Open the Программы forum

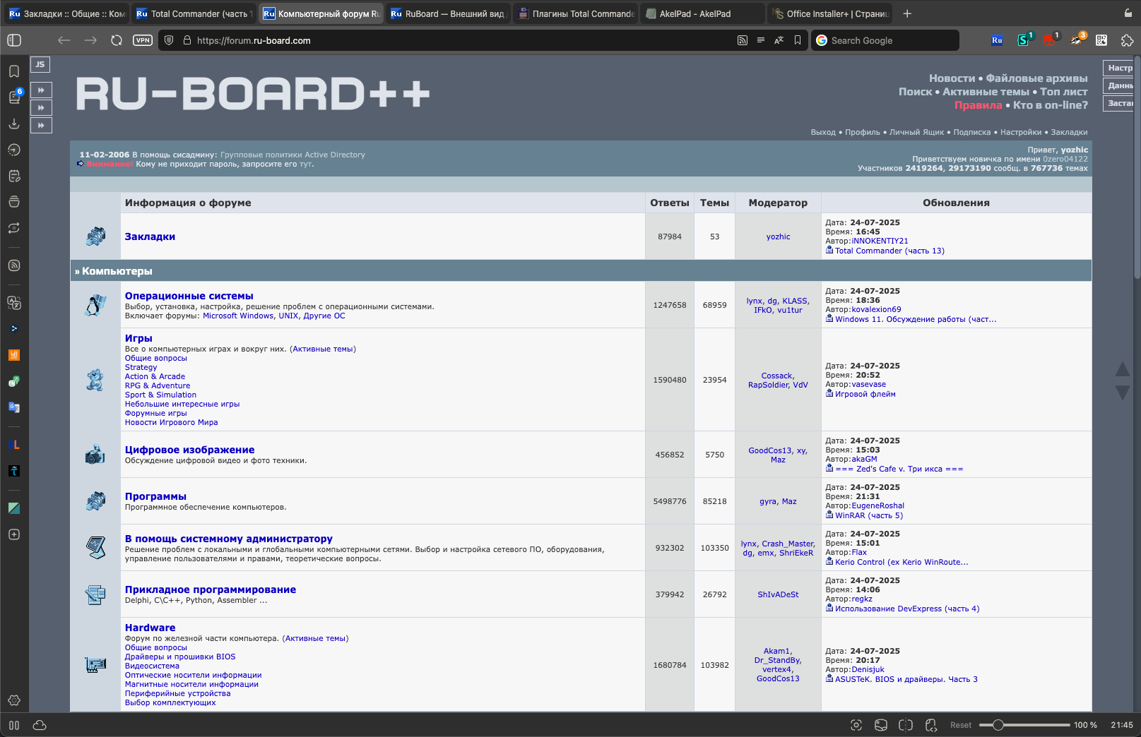[155, 496]
